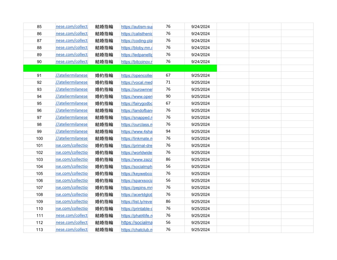Open the https://worldwide link in row 102
337x260 pixels.
[137, 153]
